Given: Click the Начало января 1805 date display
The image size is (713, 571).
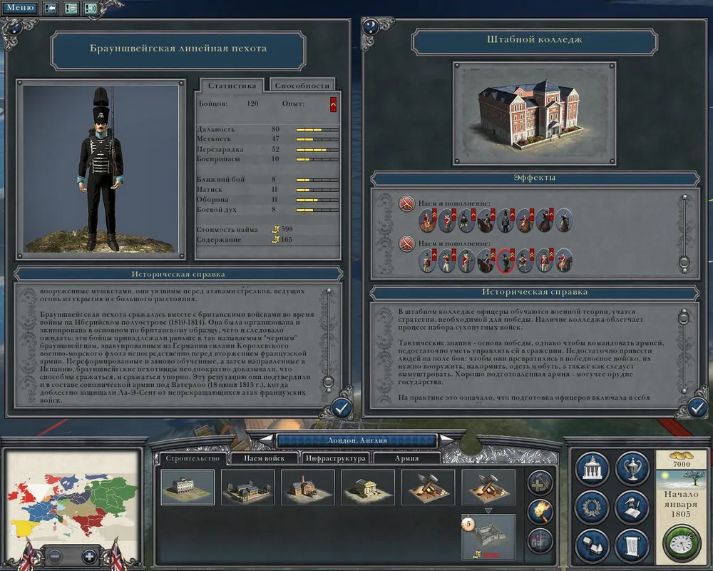Looking at the screenshot, I should coord(681,504).
